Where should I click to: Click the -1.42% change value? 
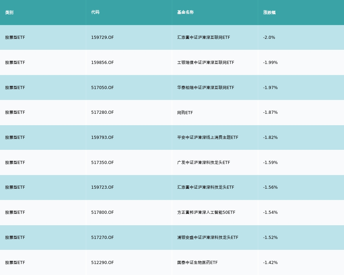point(270,263)
